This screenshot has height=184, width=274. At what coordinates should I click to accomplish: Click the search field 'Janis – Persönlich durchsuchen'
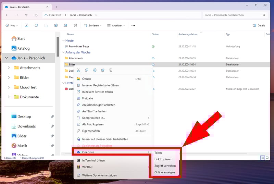click(x=233, y=15)
